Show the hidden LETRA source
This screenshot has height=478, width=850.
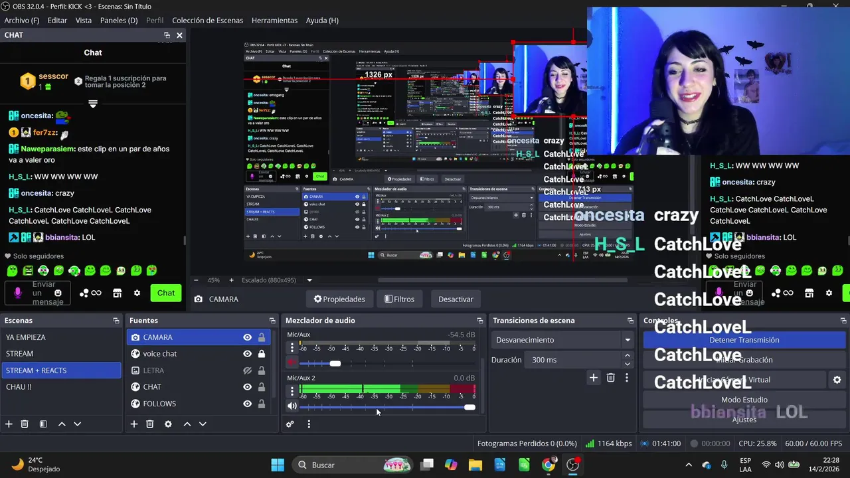[x=247, y=370]
